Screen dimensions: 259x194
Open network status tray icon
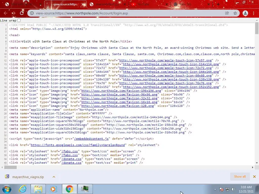coord(227,189)
